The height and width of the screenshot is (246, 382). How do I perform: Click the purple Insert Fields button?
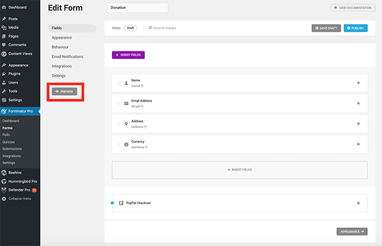129,55
